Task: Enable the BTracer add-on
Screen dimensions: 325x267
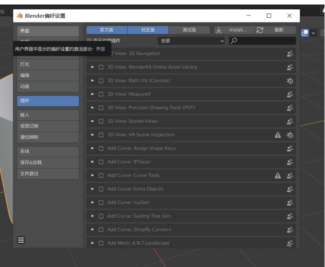Action: pos(101,162)
